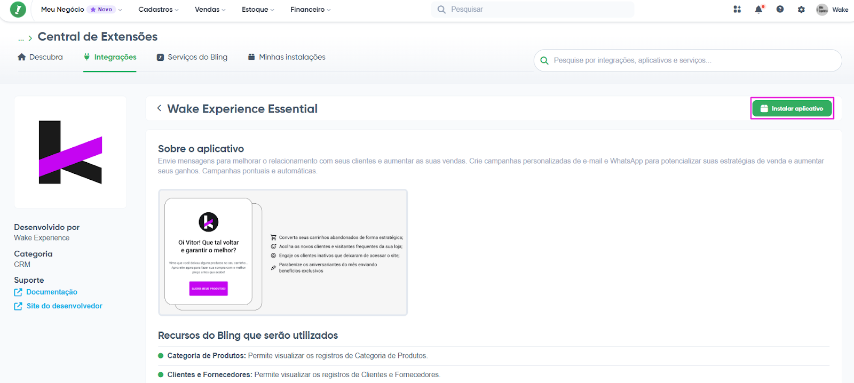This screenshot has width=854, height=383.
Task: Open the help question mark icon
Action: (x=780, y=10)
